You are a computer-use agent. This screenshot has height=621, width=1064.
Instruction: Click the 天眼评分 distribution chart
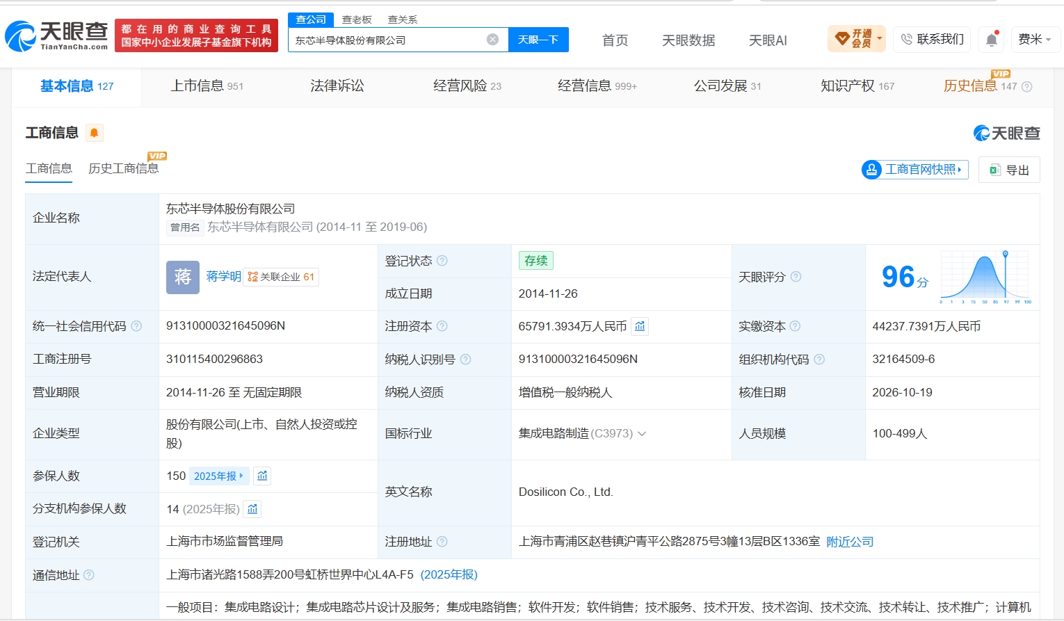click(985, 277)
